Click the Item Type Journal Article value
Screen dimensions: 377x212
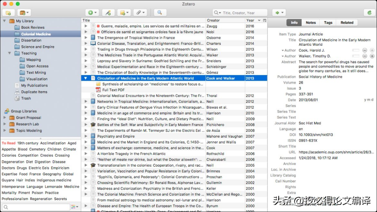(x=311, y=34)
